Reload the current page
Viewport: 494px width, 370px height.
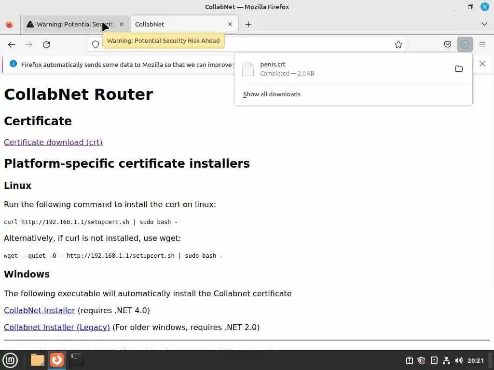coord(46,45)
